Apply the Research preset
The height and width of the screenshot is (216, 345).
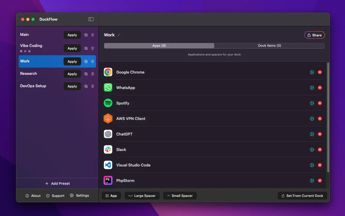click(x=72, y=74)
